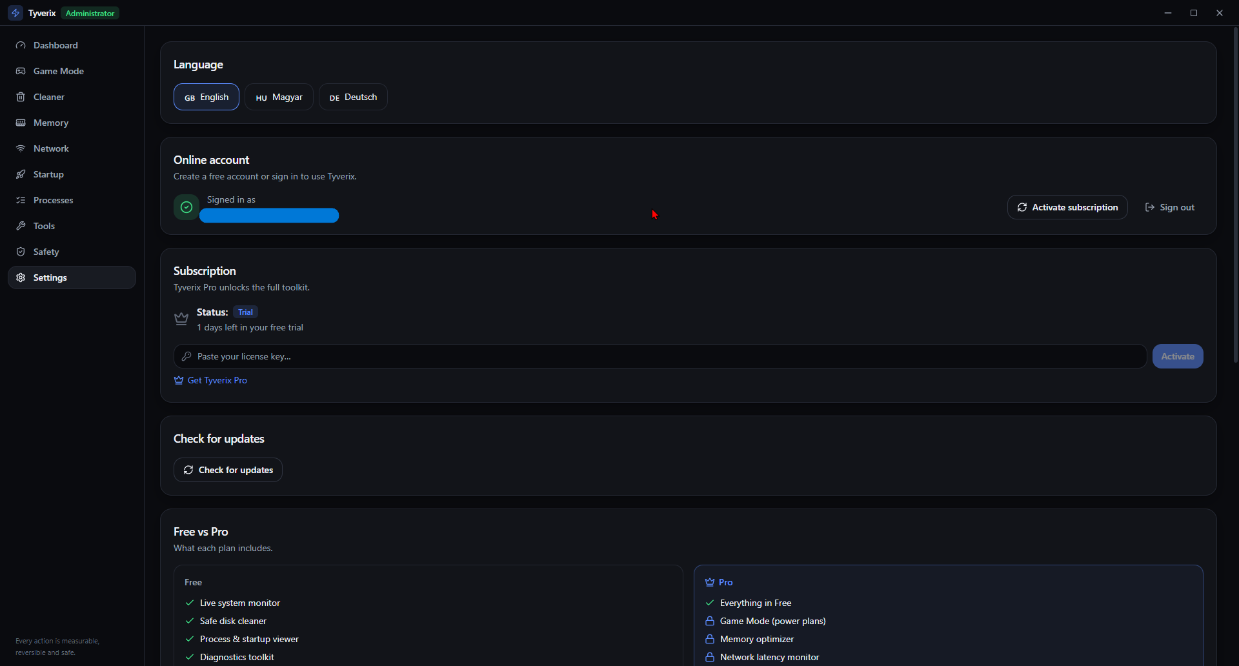Click the Network wifi icon
The width and height of the screenshot is (1239, 666).
(21, 148)
